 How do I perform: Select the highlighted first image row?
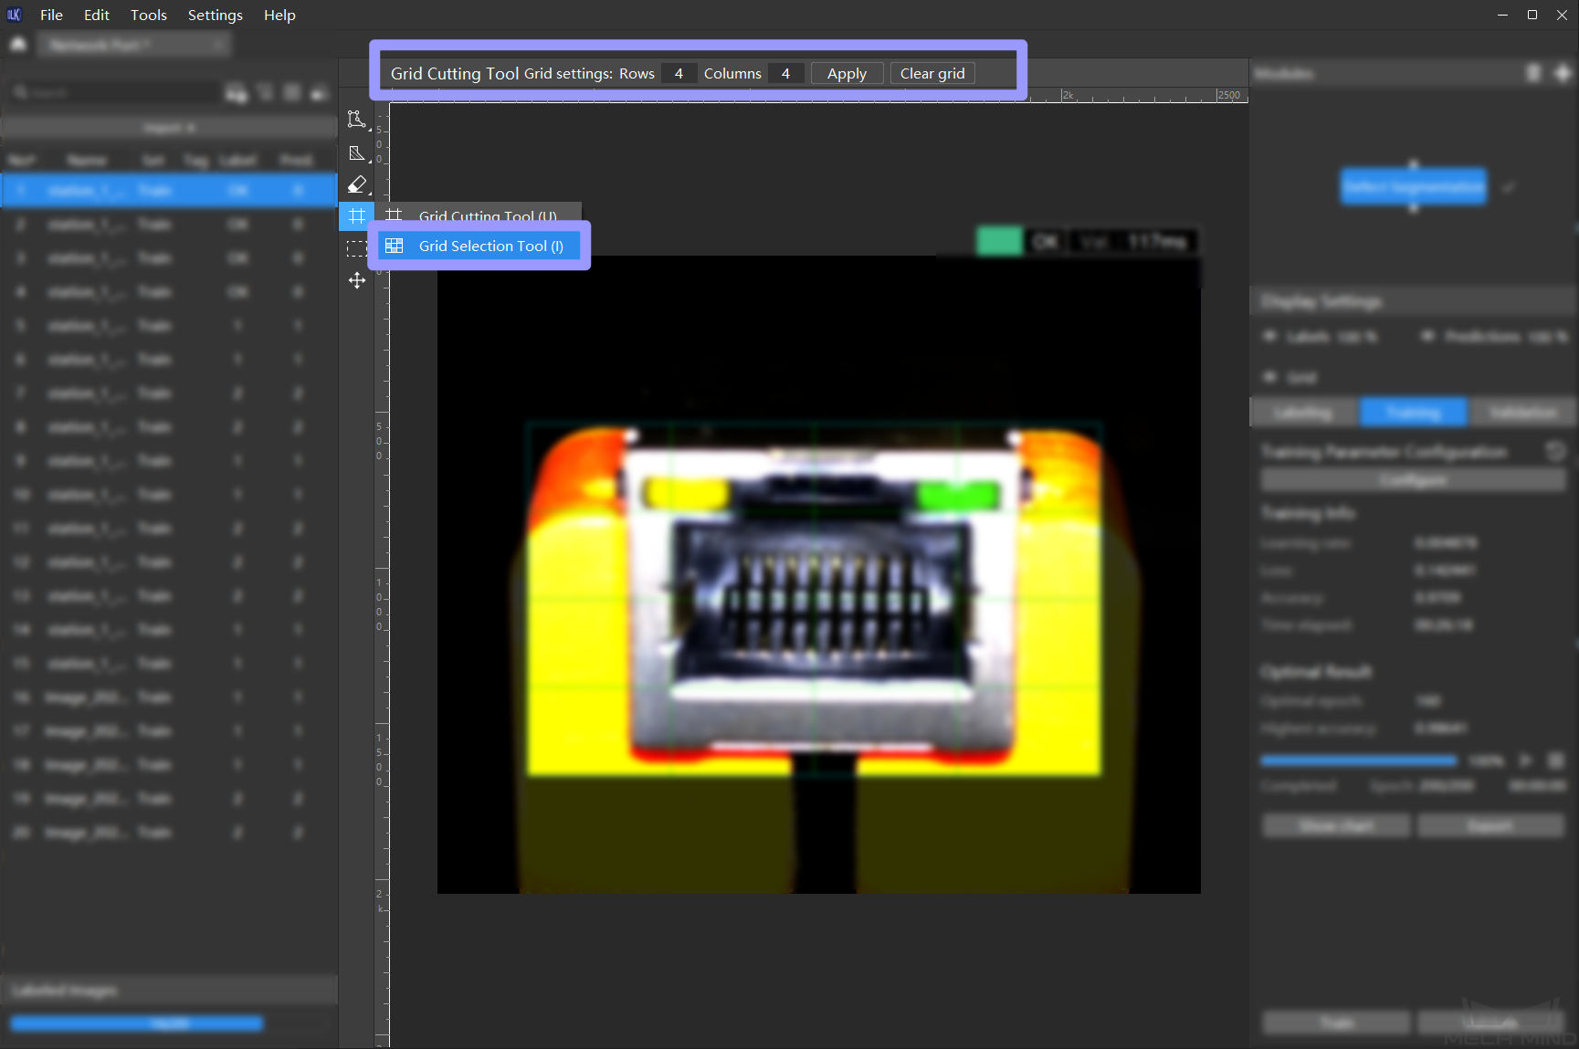click(169, 190)
